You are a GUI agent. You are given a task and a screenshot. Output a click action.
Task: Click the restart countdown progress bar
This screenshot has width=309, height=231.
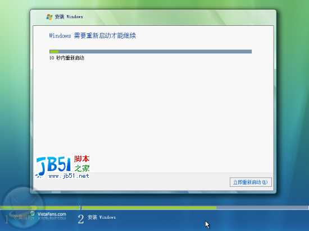tap(151, 52)
